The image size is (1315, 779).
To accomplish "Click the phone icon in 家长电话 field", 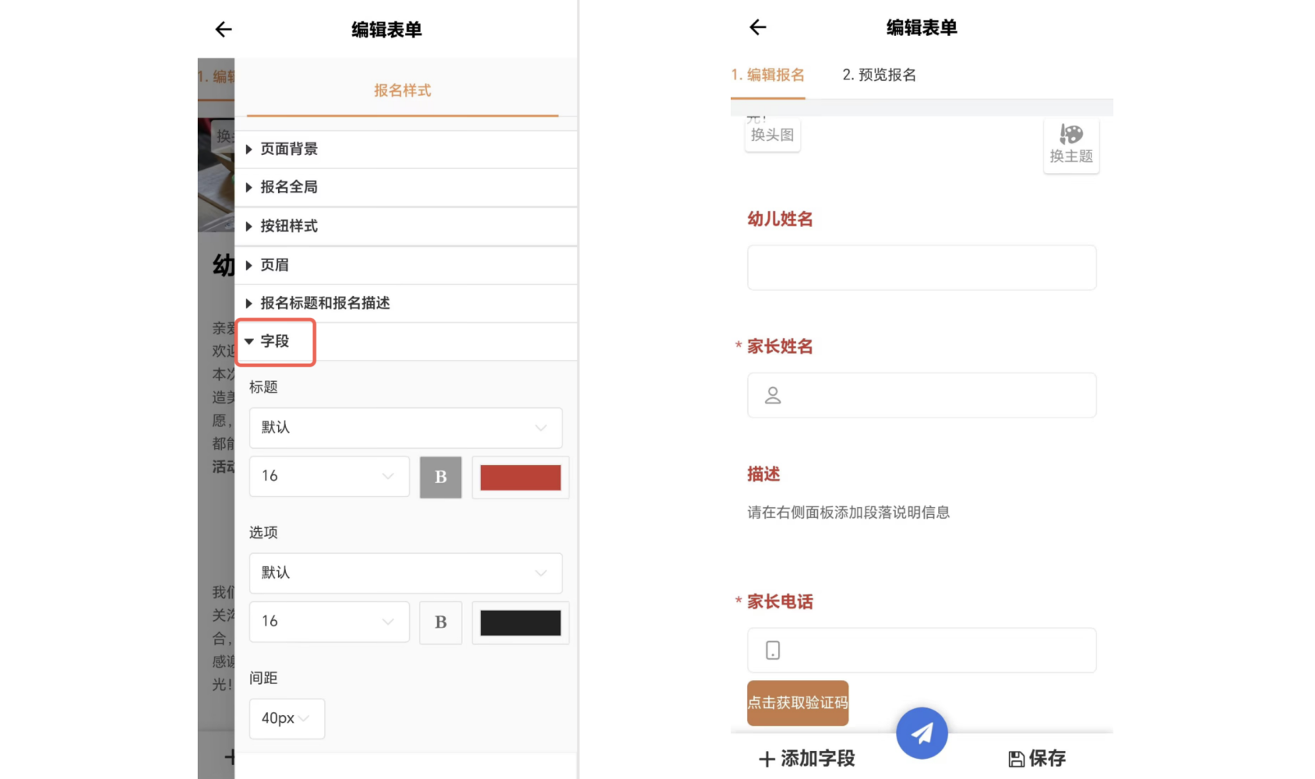I will tap(773, 650).
